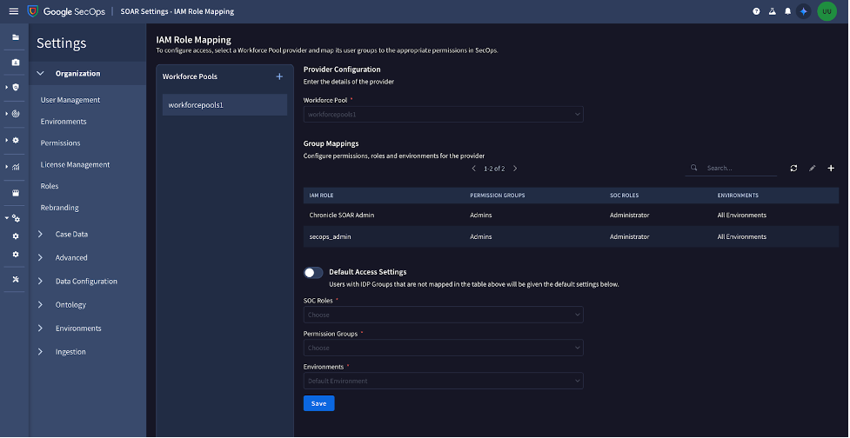Open the Permission Groups dropdown
This screenshot has height=438, width=850.
click(x=443, y=348)
